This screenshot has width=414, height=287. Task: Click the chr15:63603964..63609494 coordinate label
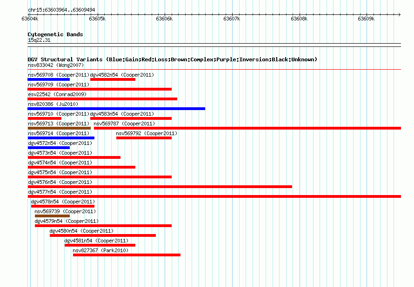tap(61, 10)
